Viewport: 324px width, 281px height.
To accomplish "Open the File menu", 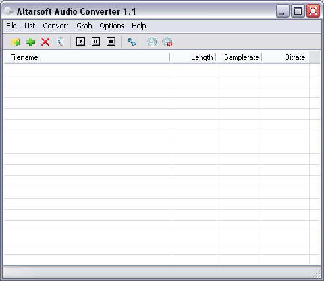I will 11,26.
